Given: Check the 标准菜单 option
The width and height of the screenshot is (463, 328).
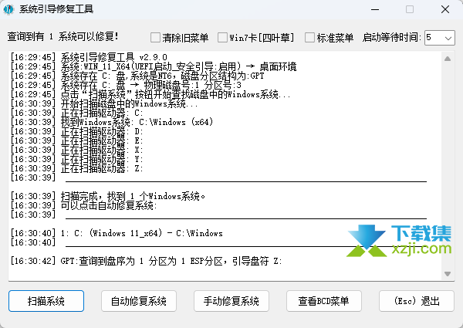Looking at the screenshot, I should (x=311, y=37).
